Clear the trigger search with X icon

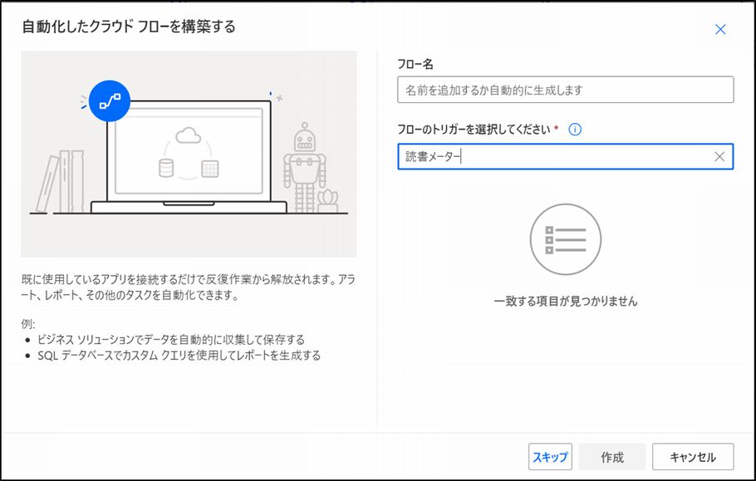click(719, 157)
